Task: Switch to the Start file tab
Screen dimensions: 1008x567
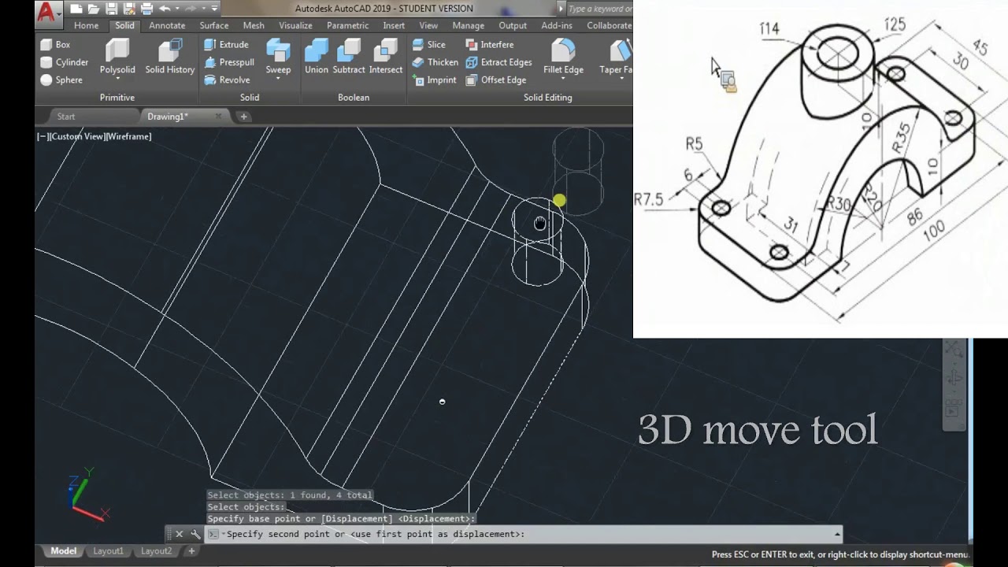Action: coord(66,117)
